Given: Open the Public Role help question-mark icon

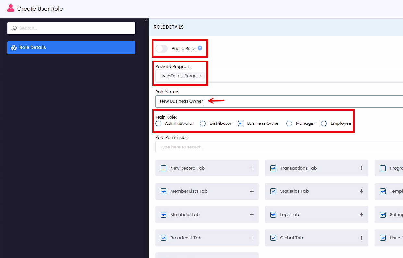Looking at the screenshot, I should tap(200, 48).
